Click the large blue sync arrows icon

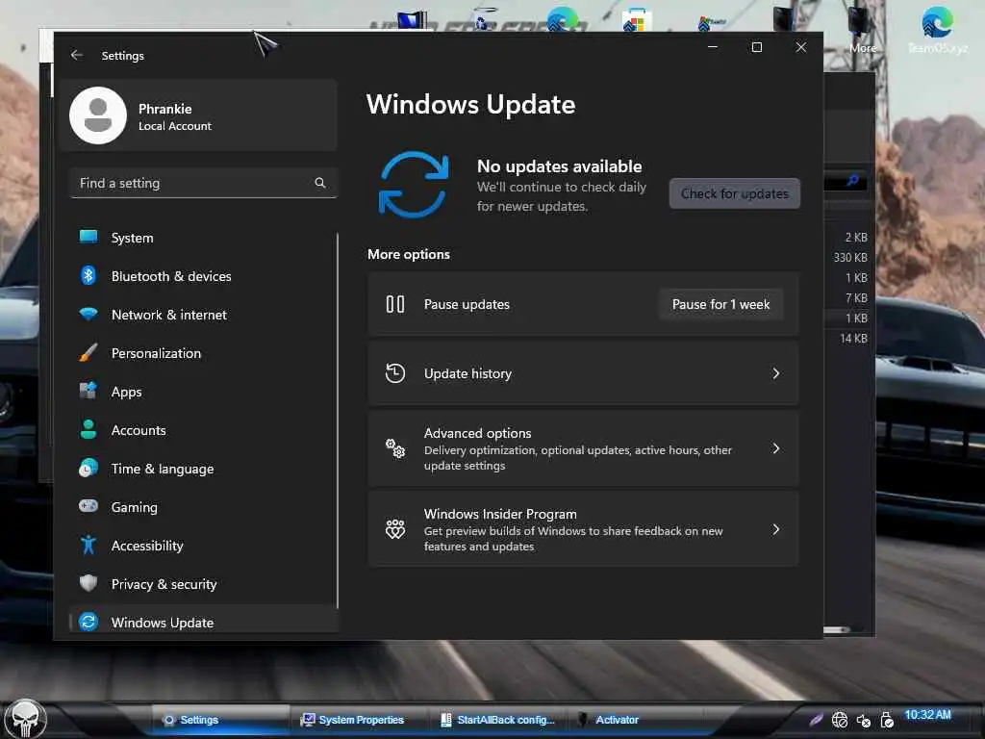(x=414, y=185)
